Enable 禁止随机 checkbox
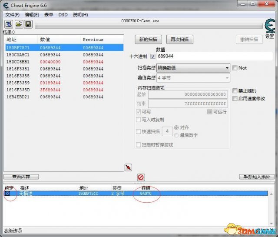The height and width of the screenshot is (237, 278). tap(235, 91)
